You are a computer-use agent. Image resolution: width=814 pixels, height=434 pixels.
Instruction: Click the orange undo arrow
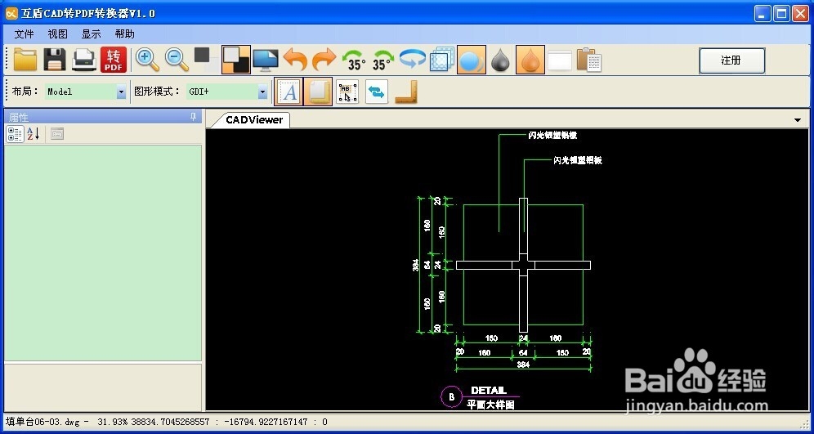pyautogui.click(x=295, y=60)
